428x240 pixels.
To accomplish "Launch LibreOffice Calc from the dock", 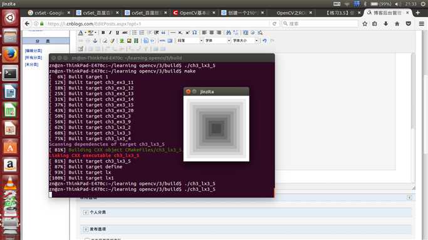I will tap(10, 110).
